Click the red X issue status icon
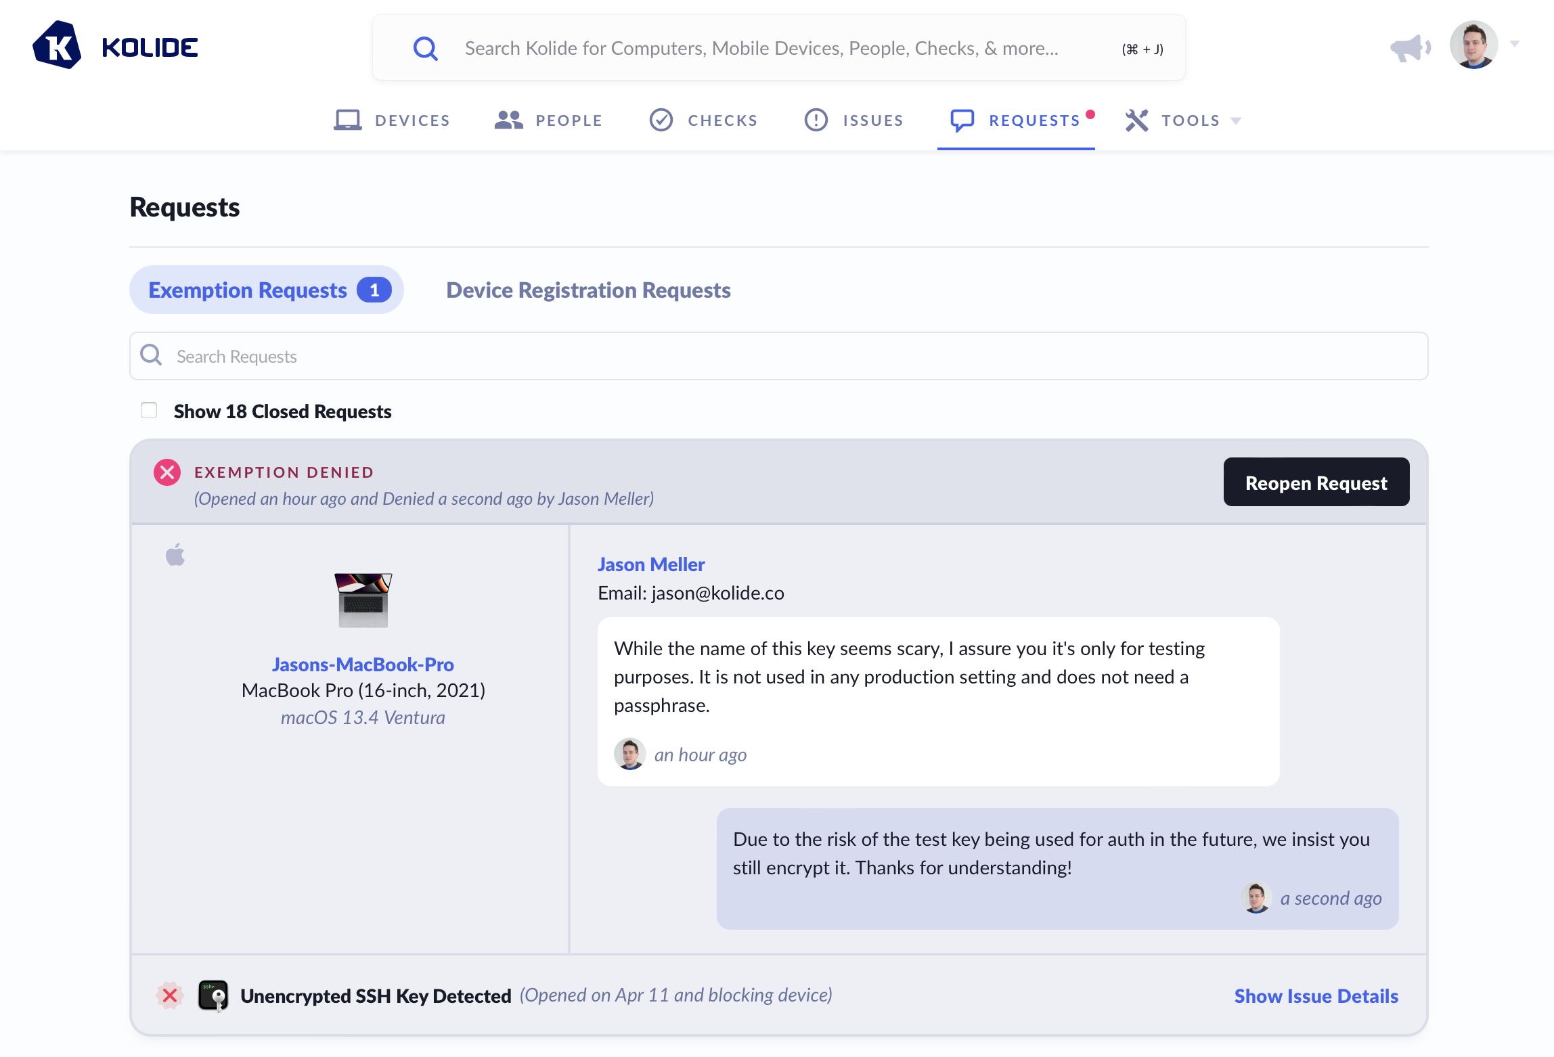The height and width of the screenshot is (1057, 1554). coord(170,995)
